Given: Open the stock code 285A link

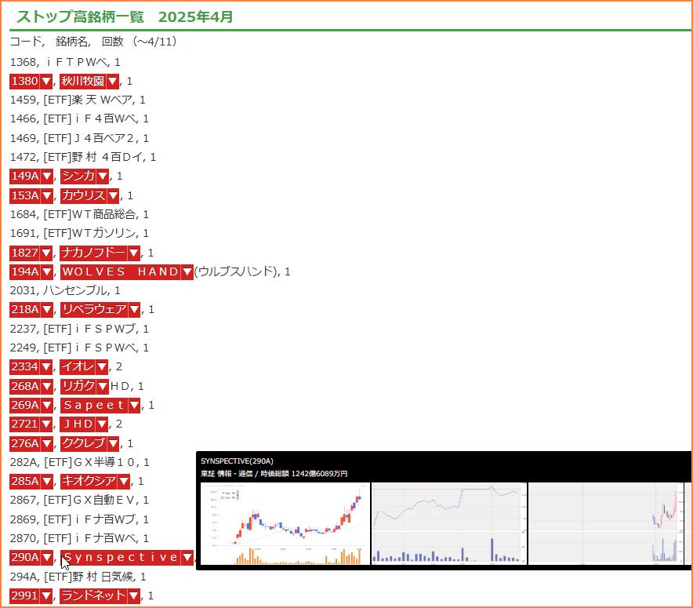Looking at the screenshot, I should [25, 481].
